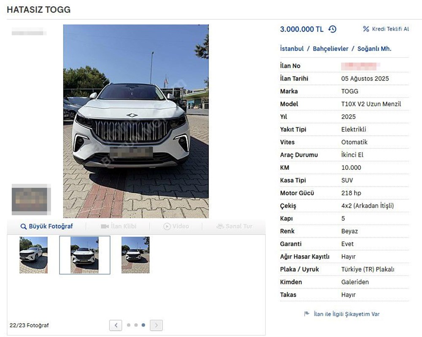
Task: Click the play icon beside Video
Action: 167,226
